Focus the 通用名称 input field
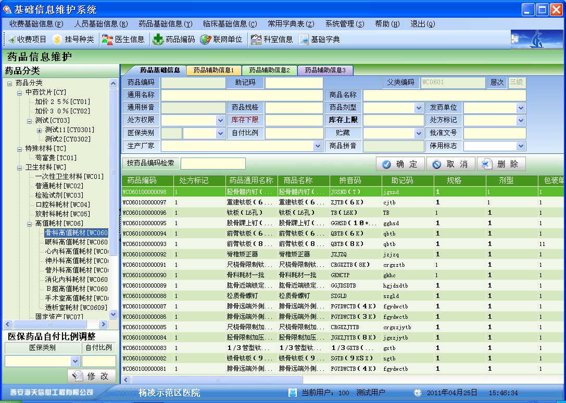 (x=242, y=95)
